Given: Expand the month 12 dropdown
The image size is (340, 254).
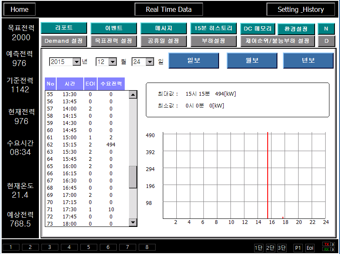Looking at the screenshot, I should pos(112,62).
